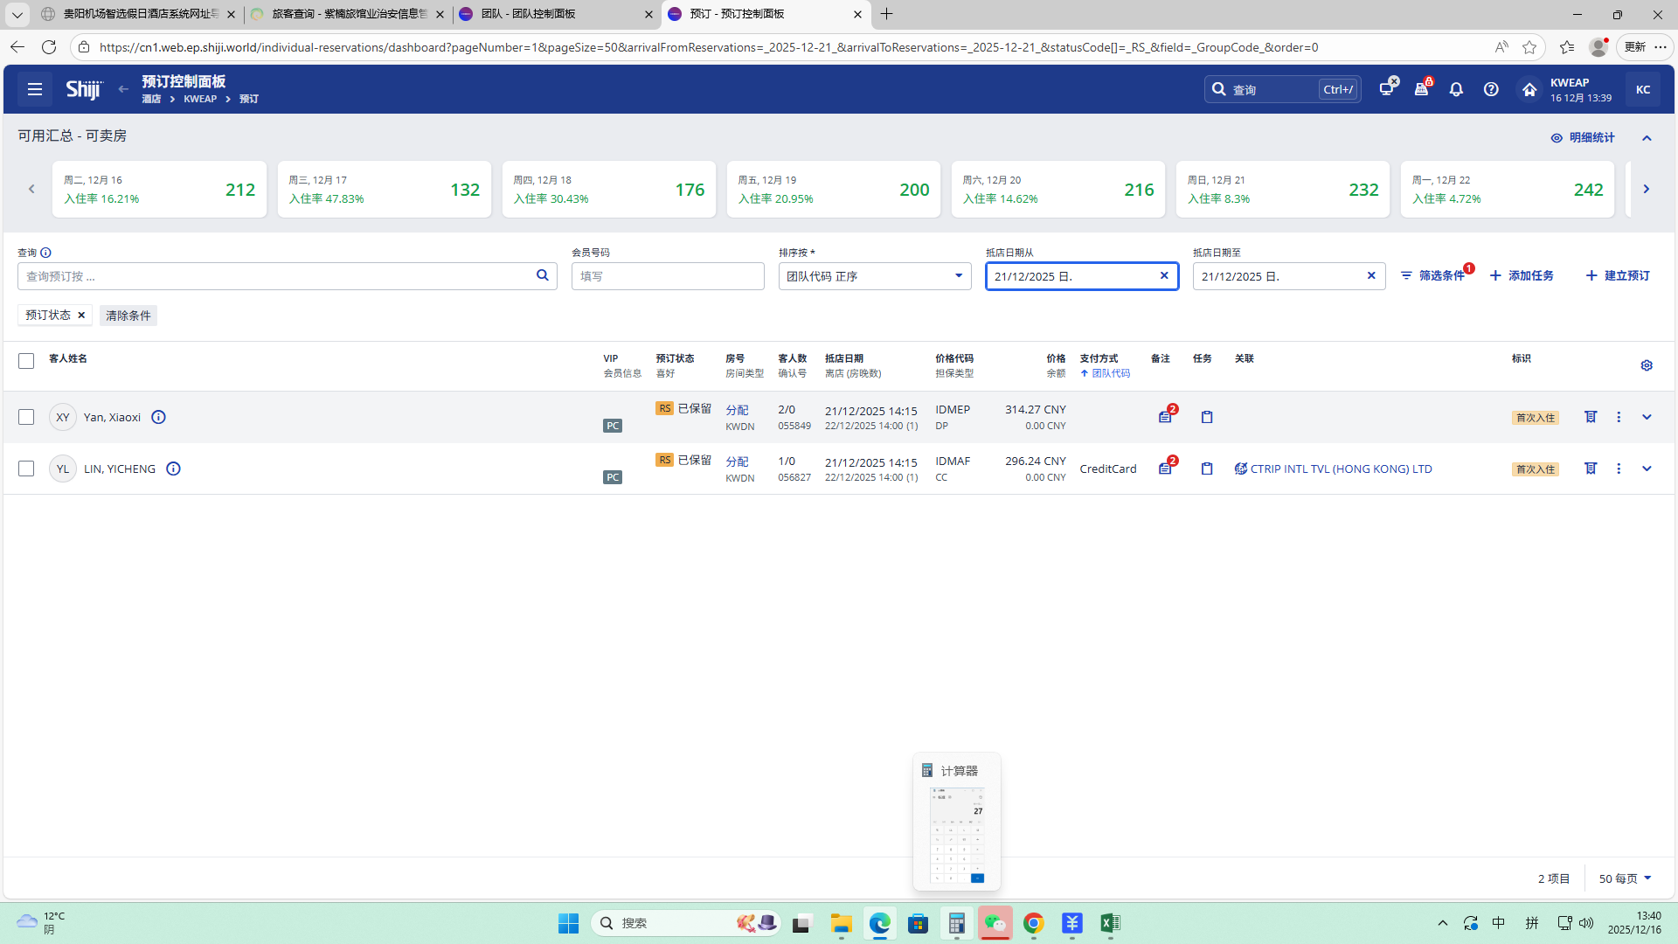Open CTRIP INTL TVL (HONG KONG) LTD link
The width and height of the screenshot is (1678, 944).
coord(1341,469)
